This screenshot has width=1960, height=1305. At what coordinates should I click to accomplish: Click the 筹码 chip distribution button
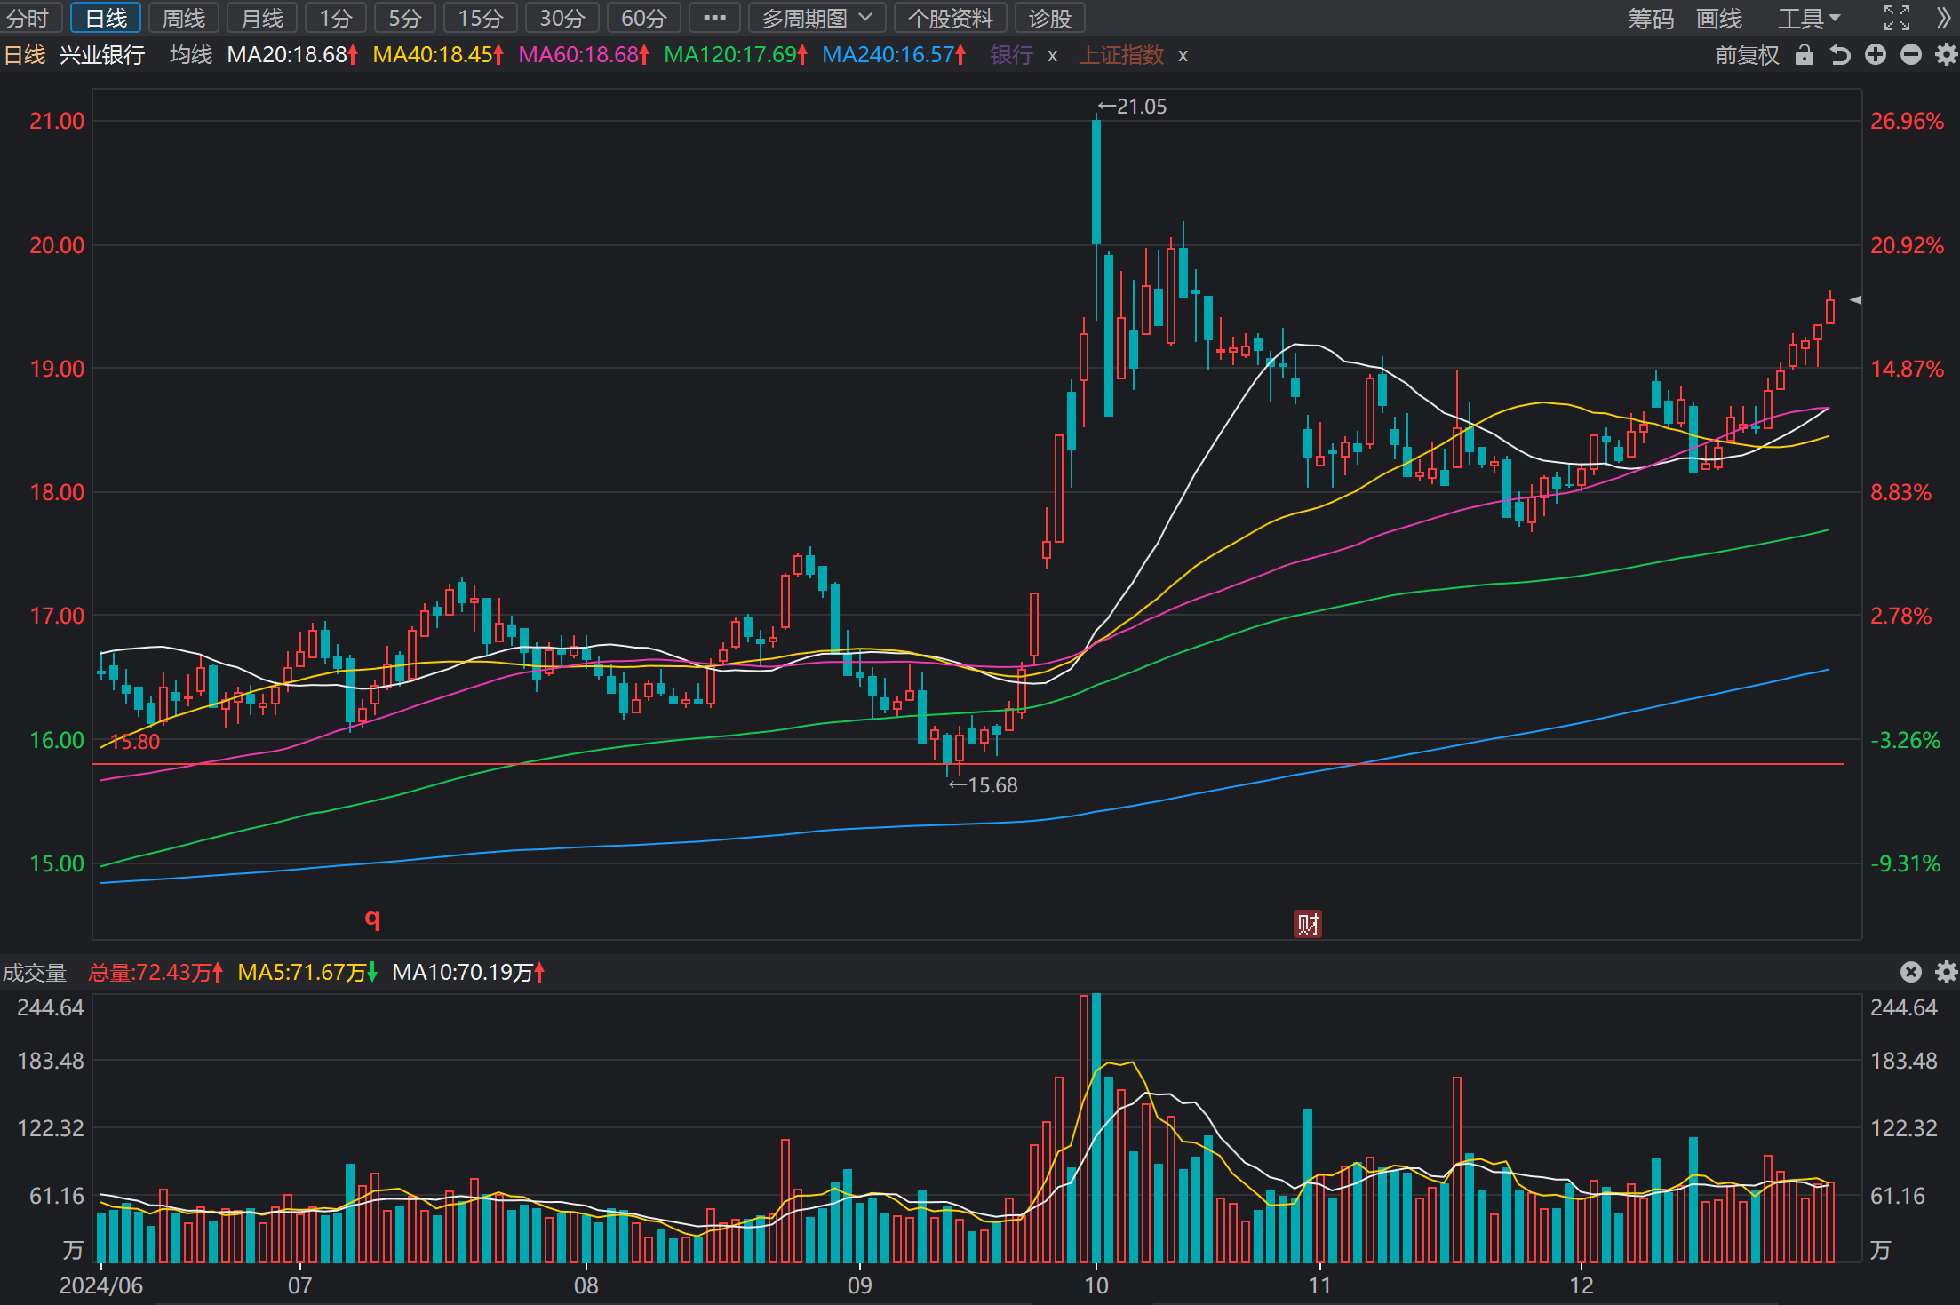(x=1651, y=18)
